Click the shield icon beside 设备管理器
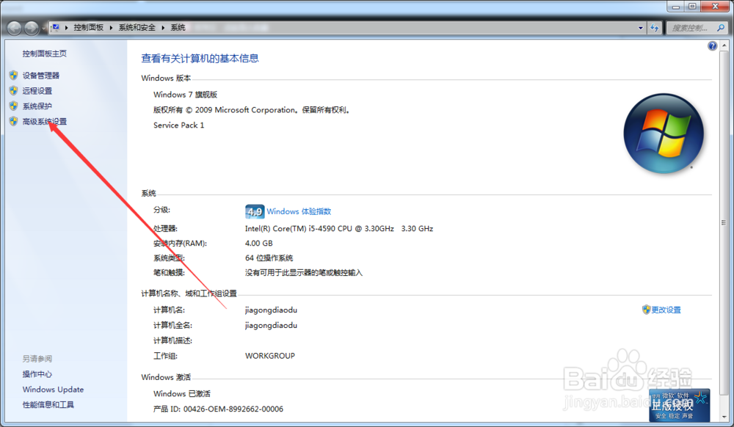The width and height of the screenshot is (734, 427). click(13, 75)
